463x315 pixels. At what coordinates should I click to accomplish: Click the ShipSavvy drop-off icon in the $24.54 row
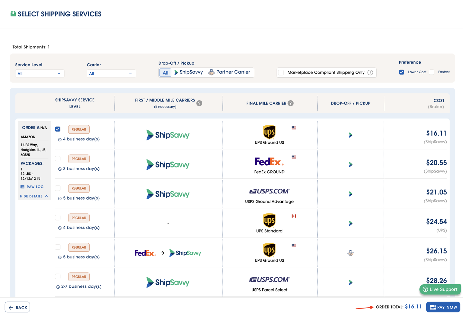[x=350, y=223]
